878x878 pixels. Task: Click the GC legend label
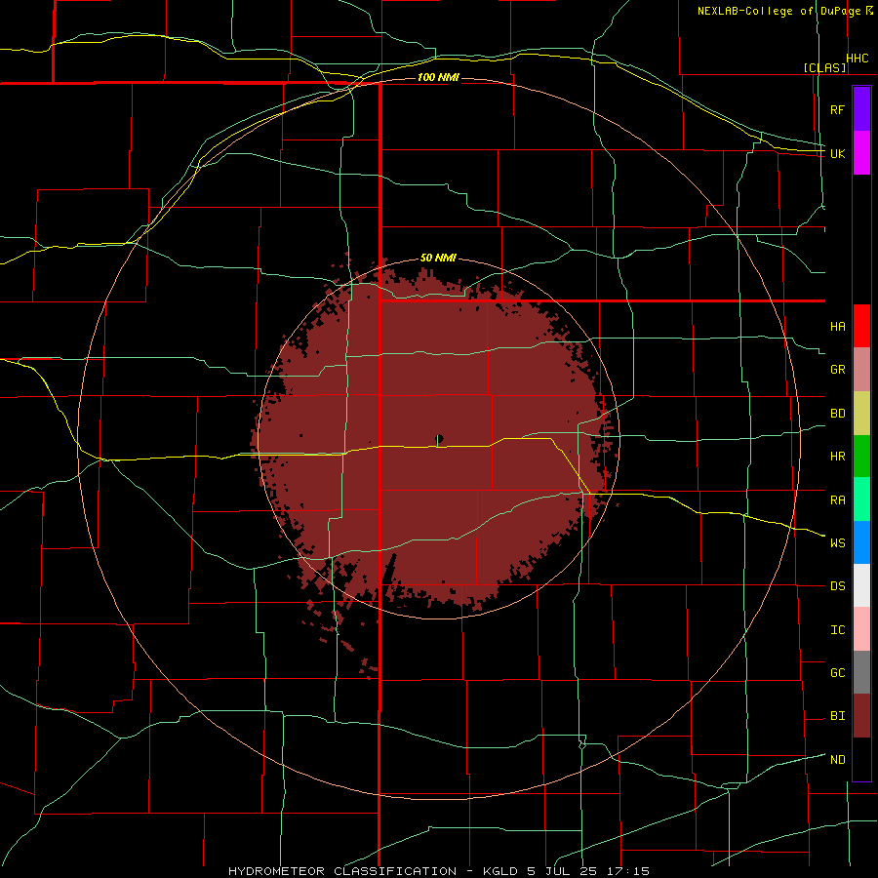pos(837,673)
